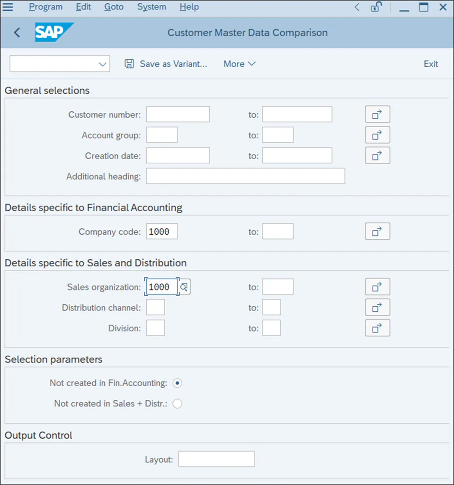Image resolution: width=454 pixels, height=485 pixels.
Task: Open multiple selection for Customer number
Action: coord(377,115)
